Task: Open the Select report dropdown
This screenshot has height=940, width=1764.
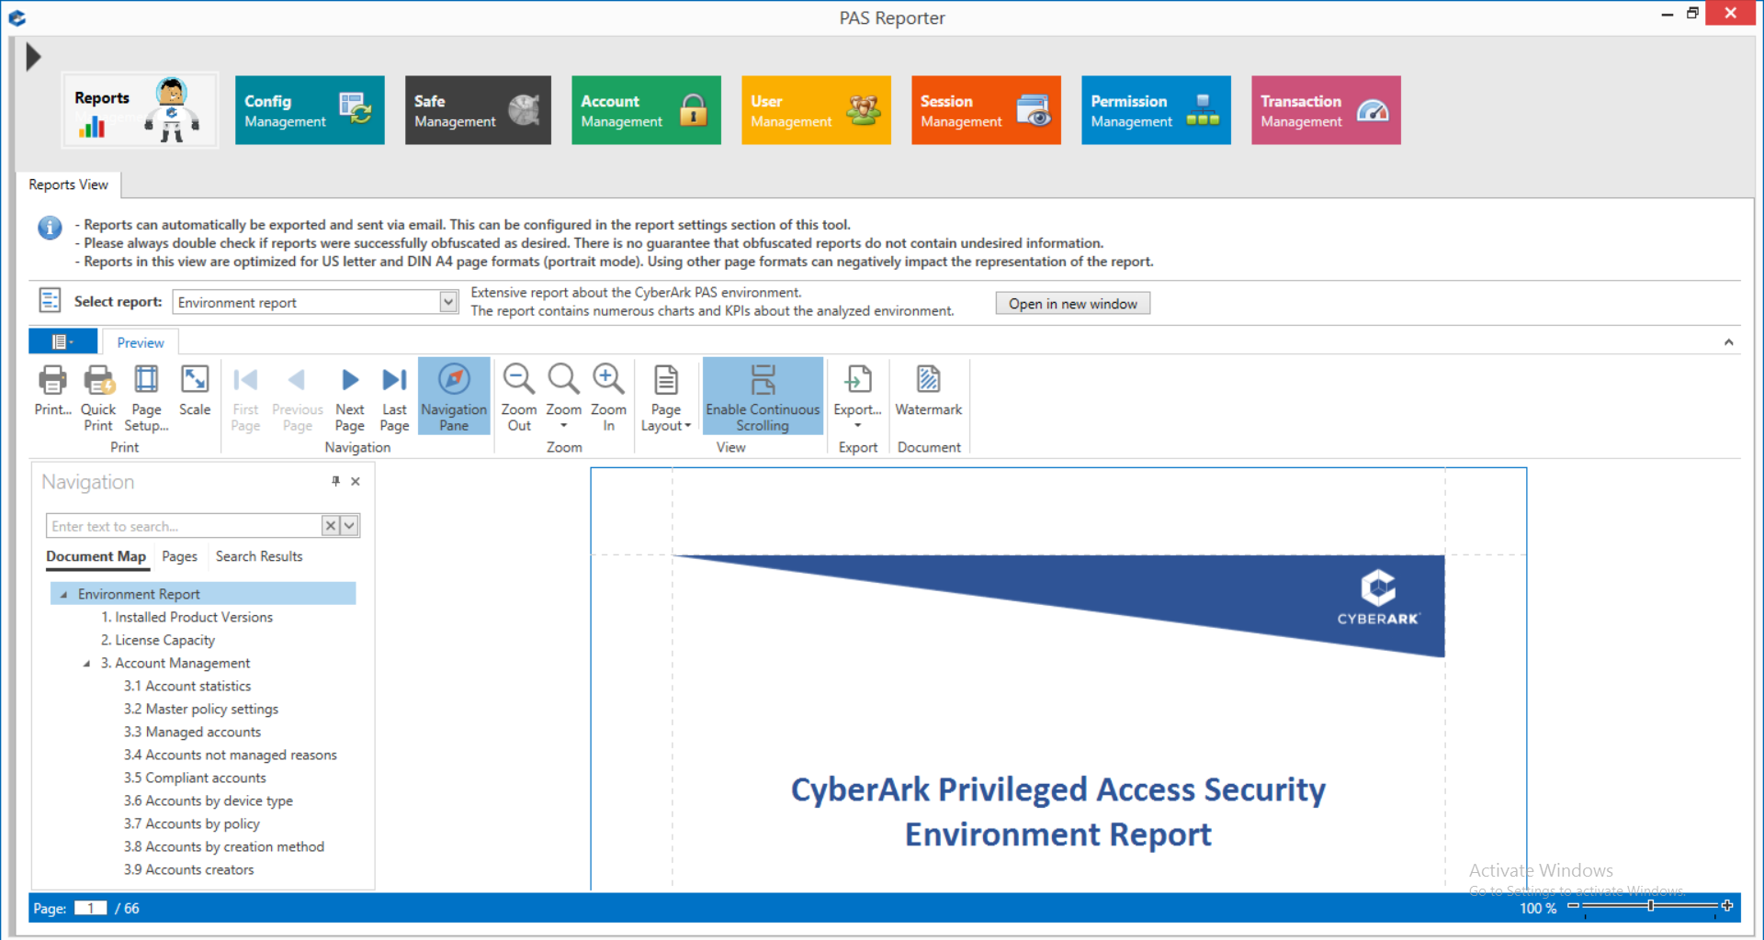Action: [x=448, y=302]
